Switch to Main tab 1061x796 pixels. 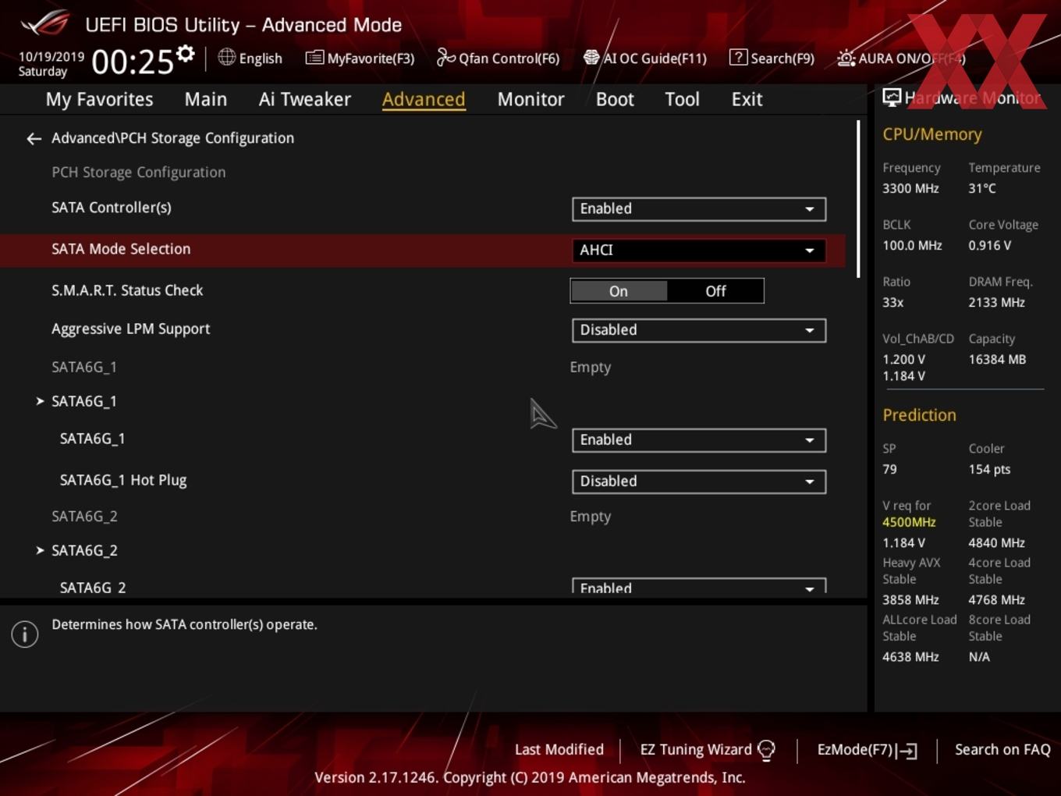[x=206, y=99]
